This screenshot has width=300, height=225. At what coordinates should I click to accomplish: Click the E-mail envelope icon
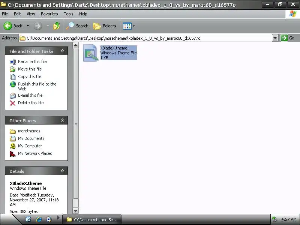[13, 96]
